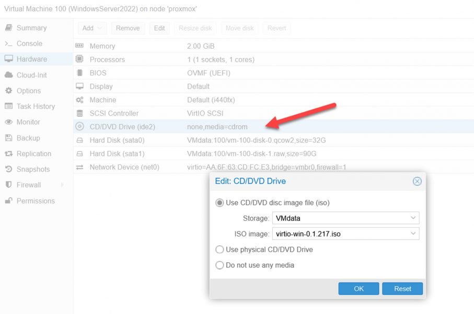Open the Task History tab

point(36,106)
